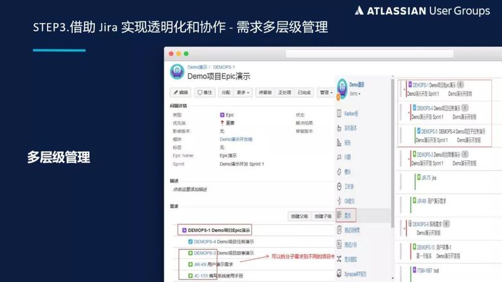Click the to-do transition button left of 正处理
The image size is (502, 282).
pyautogui.click(x=265, y=92)
